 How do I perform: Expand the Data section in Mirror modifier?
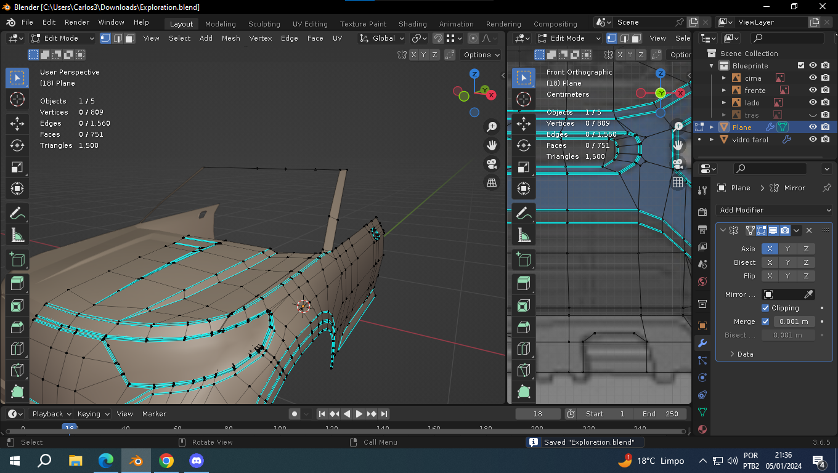point(741,354)
